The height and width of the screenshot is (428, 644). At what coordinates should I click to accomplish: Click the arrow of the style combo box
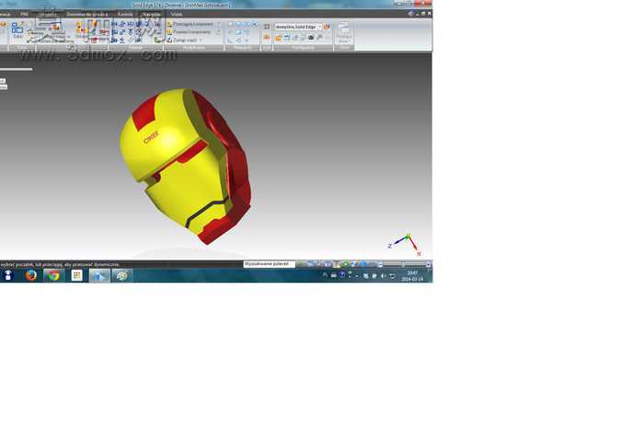point(320,27)
